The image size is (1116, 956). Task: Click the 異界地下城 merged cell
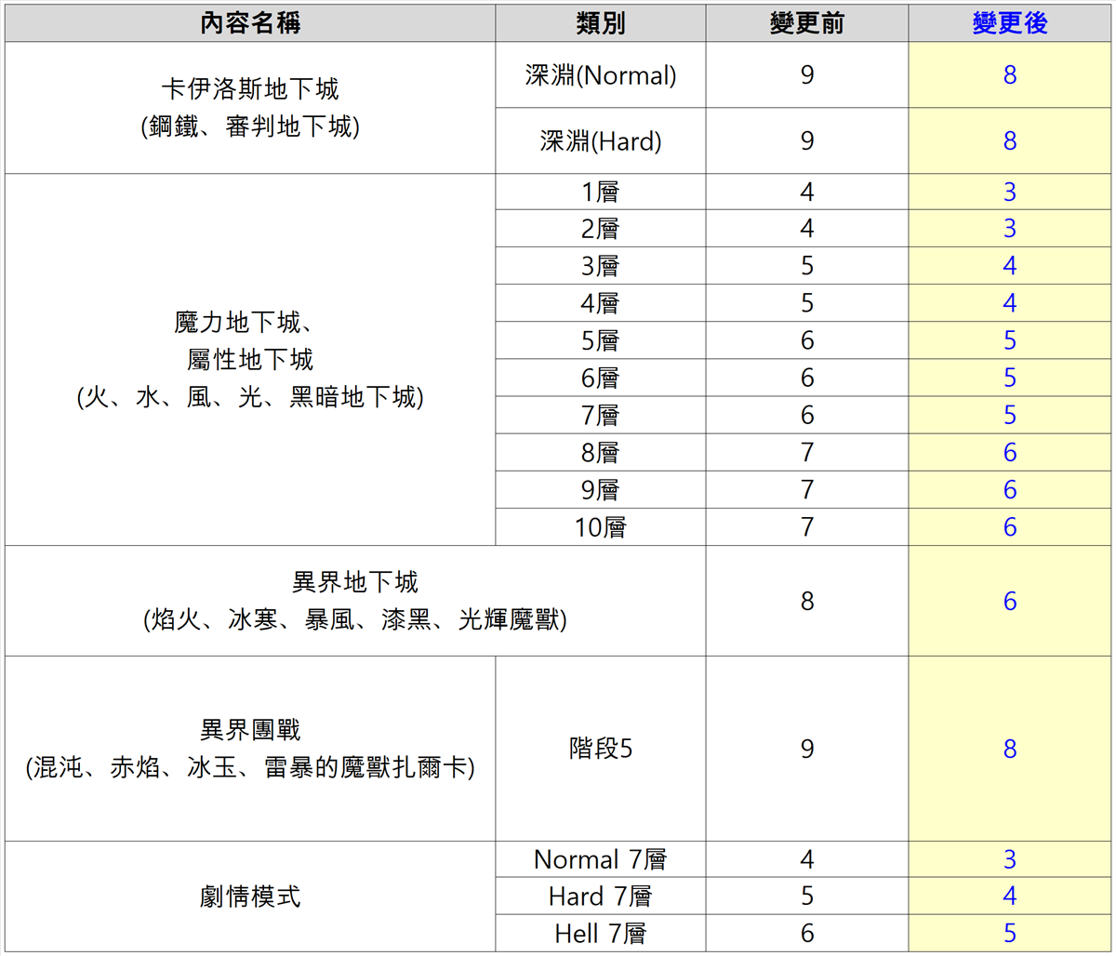pyautogui.click(x=355, y=601)
